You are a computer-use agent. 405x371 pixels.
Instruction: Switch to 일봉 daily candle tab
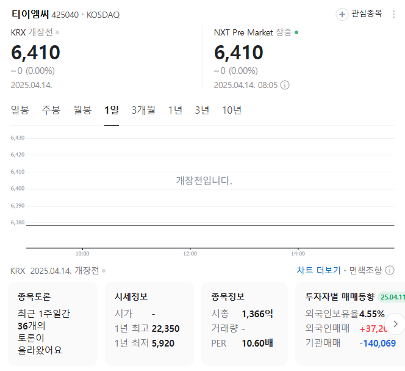20,110
